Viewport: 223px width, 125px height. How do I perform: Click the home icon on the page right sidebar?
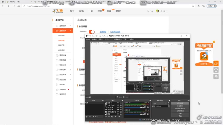(x=216, y=70)
